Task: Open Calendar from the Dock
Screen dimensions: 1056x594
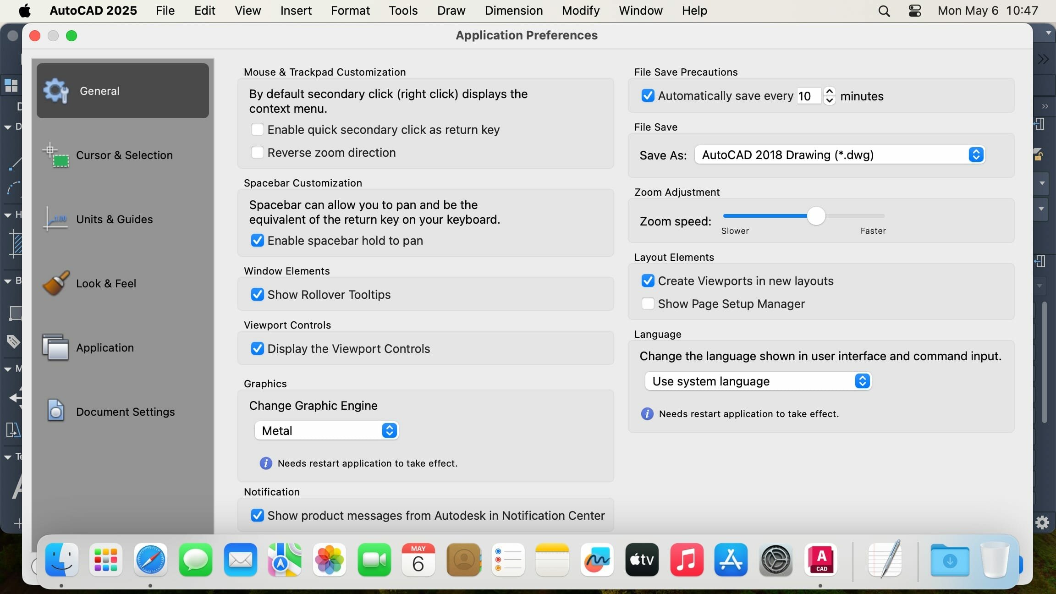Action: coord(418,560)
